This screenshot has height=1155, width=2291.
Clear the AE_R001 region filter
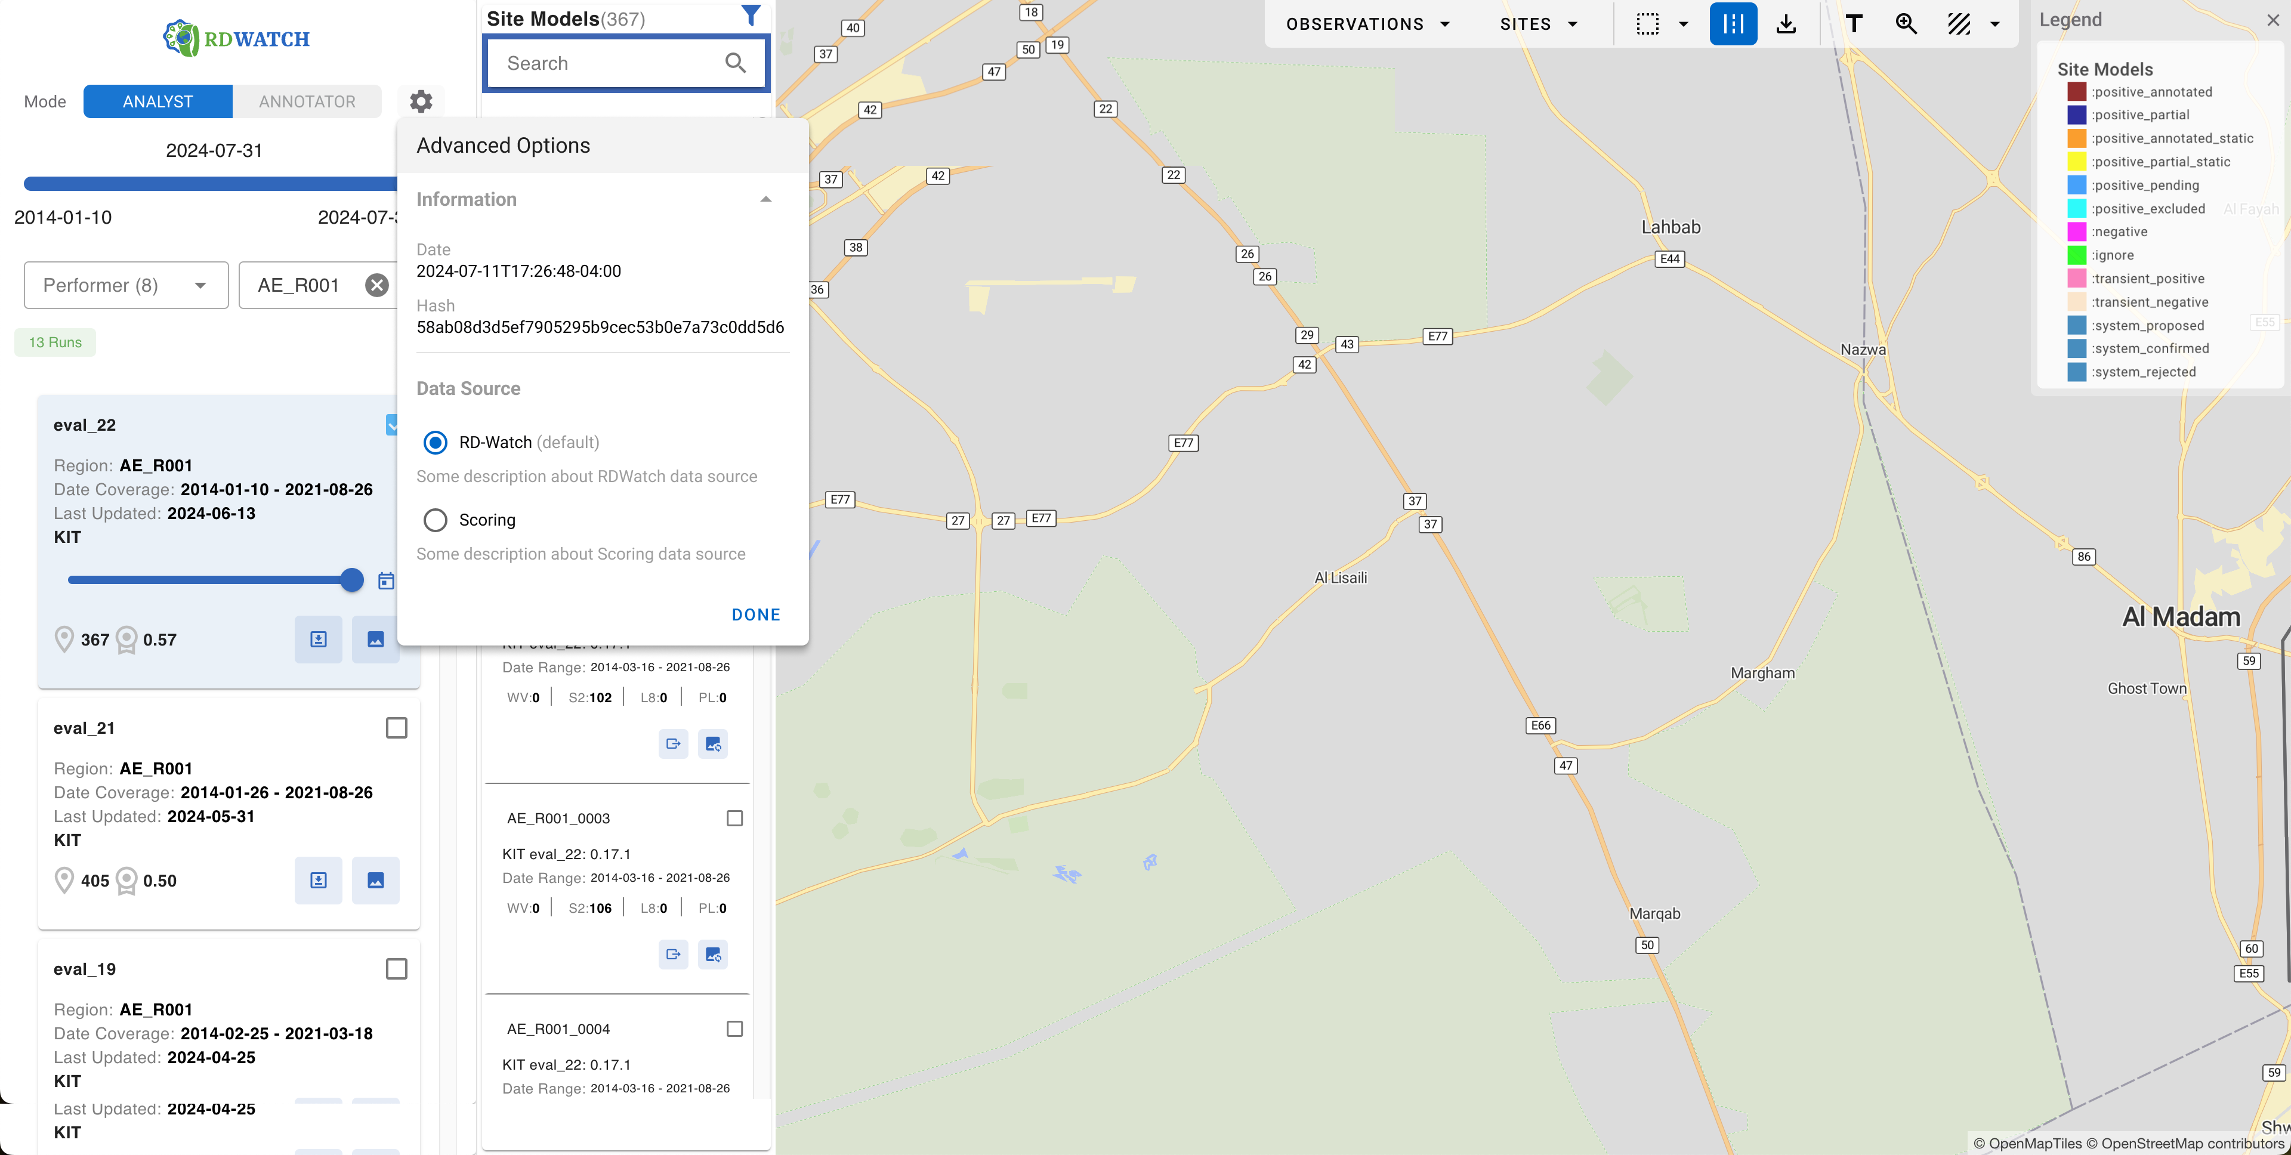point(377,285)
